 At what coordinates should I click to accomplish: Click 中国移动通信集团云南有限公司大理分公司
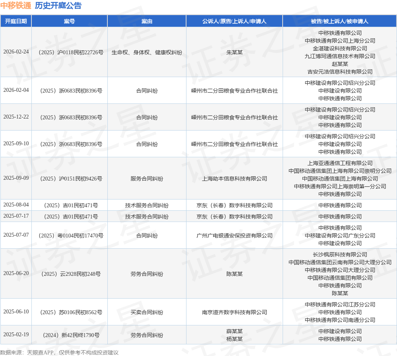point(340,262)
